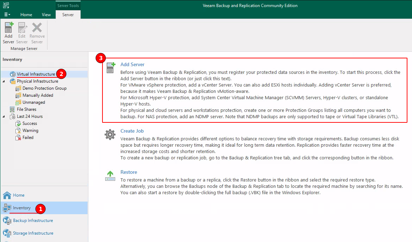Switch to the Home ribbon tab
Viewport: 412px width, 242px height.
(x=26, y=15)
